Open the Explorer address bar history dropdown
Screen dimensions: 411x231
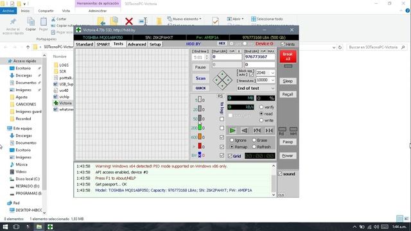[334, 47]
